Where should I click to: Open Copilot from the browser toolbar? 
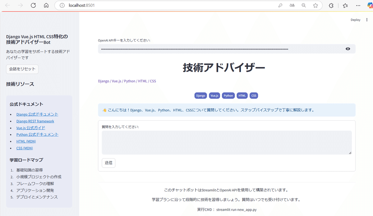(x=369, y=5)
